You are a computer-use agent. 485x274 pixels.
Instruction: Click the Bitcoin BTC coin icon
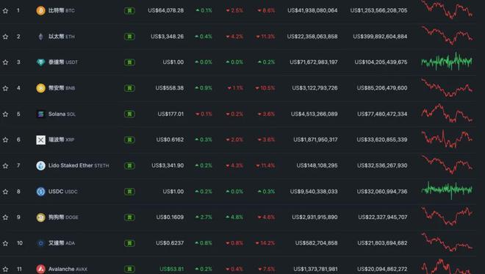click(40, 10)
